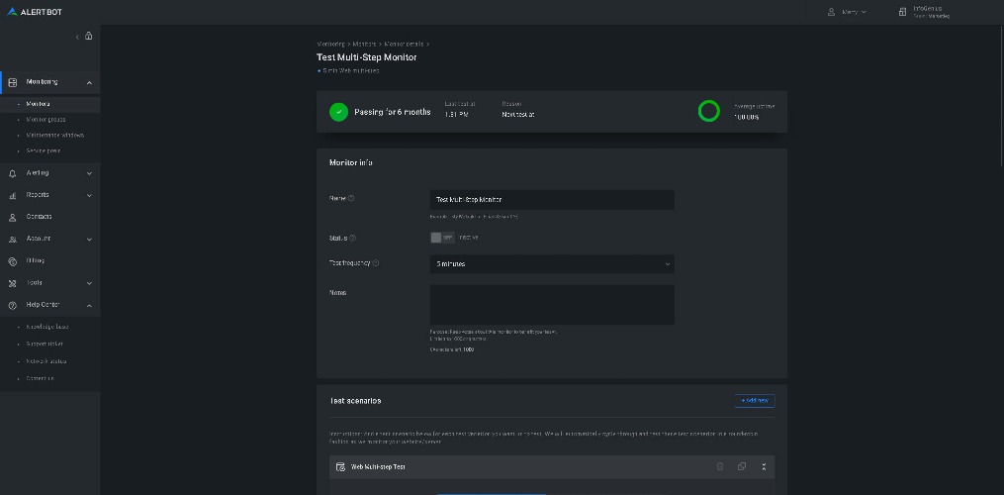Click the Monitors breadcrumb link
Image resolution: width=1004 pixels, height=495 pixels.
(x=364, y=44)
